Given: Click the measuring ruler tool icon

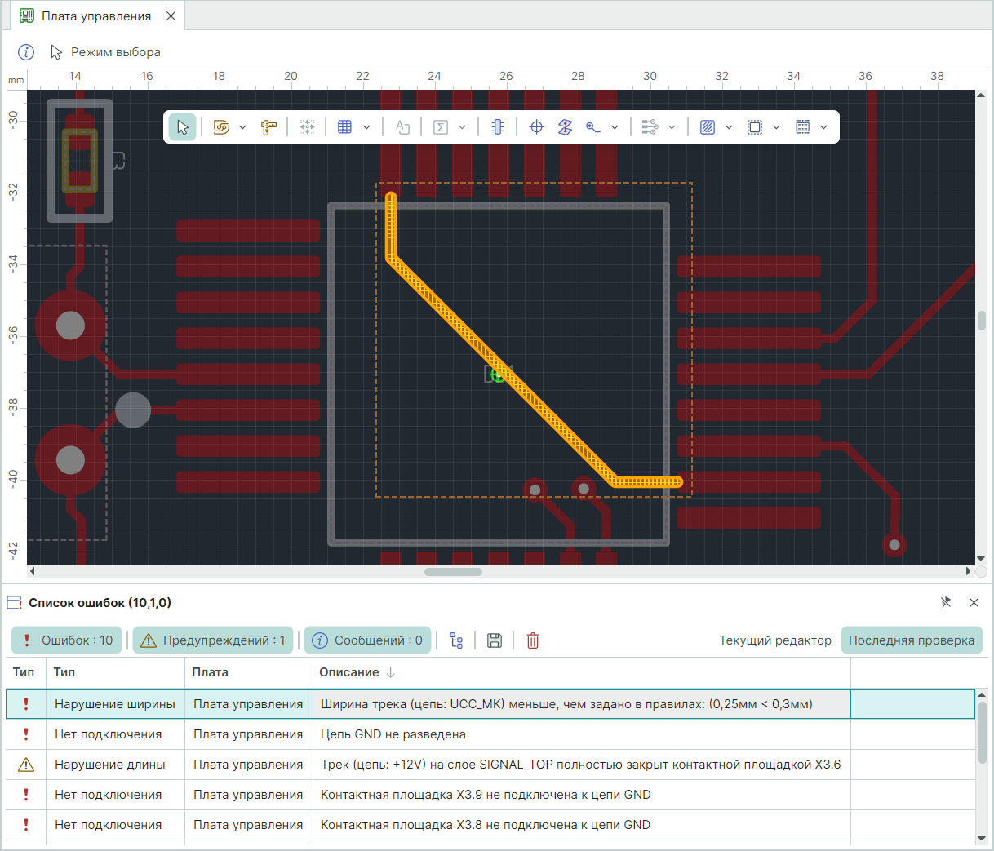Looking at the screenshot, I should click(268, 127).
